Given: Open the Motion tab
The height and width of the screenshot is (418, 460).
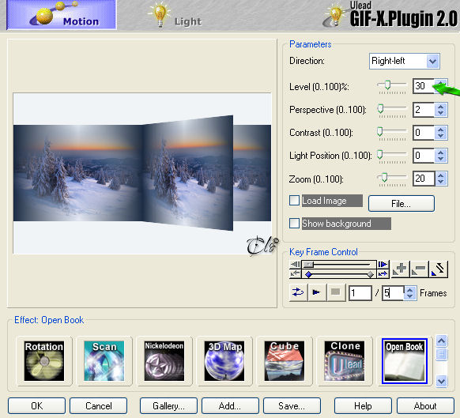Looking at the screenshot, I should (x=62, y=15).
